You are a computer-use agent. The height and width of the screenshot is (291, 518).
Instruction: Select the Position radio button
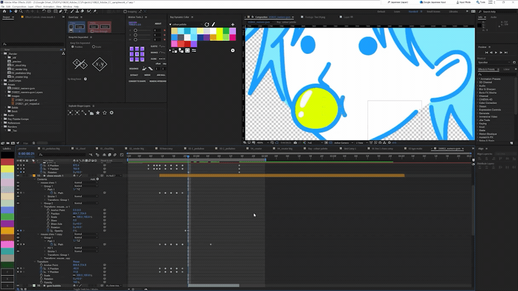coord(73,47)
